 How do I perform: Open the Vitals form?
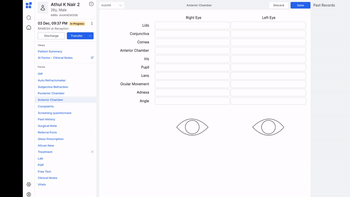[x=42, y=184]
